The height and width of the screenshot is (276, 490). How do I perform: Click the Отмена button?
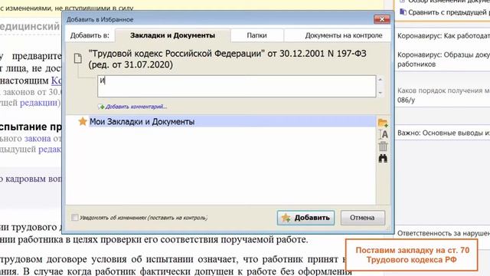[x=362, y=218]
